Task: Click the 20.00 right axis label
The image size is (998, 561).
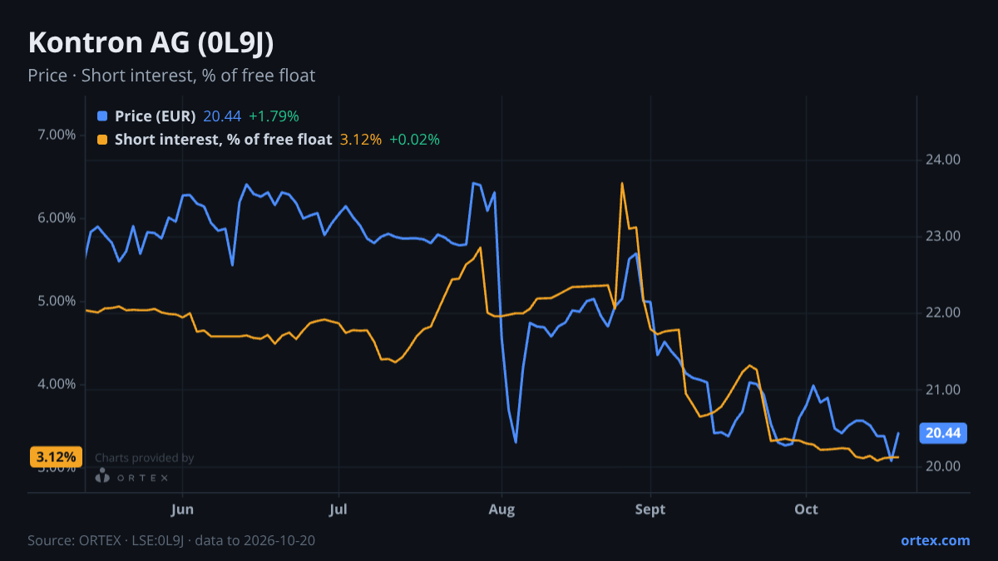Action: point(943,466)
